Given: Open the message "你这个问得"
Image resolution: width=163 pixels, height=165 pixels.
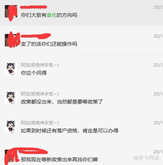Looking at the screenshot, I should click(x=34, y=73).
